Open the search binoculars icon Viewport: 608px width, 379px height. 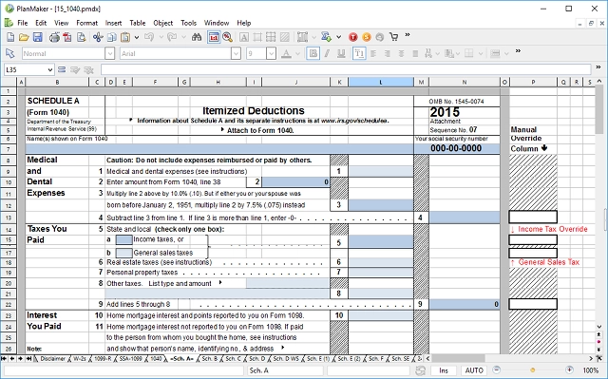197,37
